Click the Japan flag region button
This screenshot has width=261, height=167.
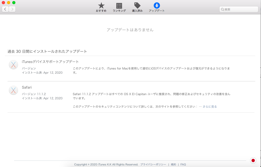(253, 160)
